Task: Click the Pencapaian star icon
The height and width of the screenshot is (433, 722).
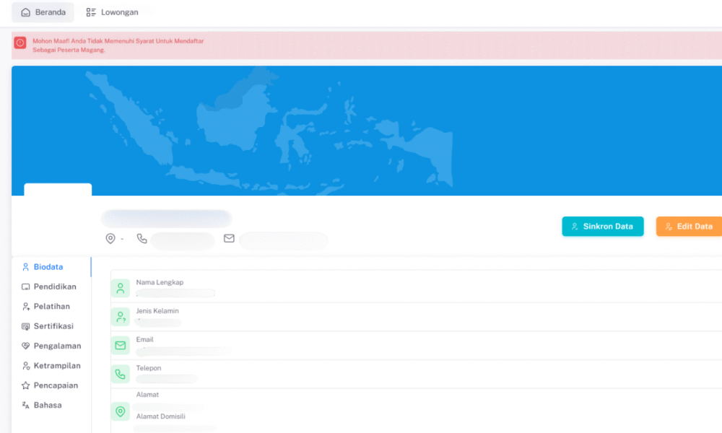Action: (x=26, y=385)
